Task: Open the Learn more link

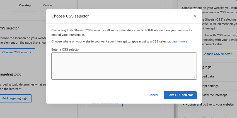Action: [180, 41]
